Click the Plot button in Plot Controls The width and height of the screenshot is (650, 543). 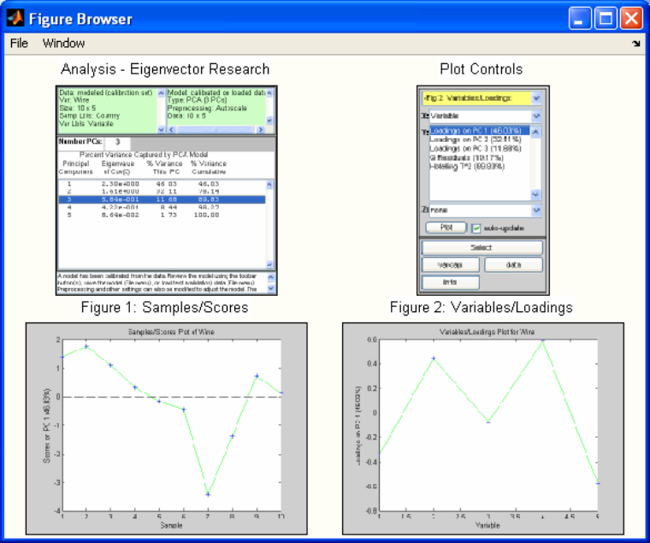point(446,227)
